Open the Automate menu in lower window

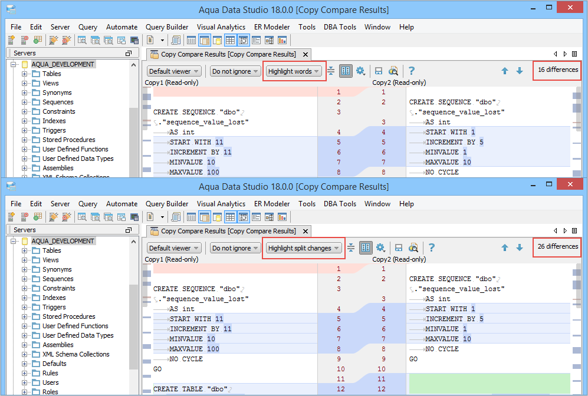coord(122,204)
